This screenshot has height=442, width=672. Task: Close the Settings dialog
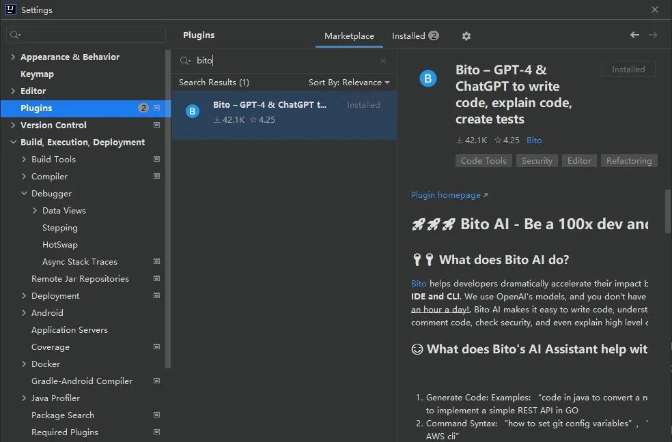[x=654, y=10]
